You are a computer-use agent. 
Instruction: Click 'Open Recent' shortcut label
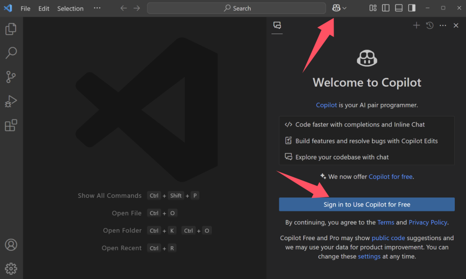coord(122,248)
